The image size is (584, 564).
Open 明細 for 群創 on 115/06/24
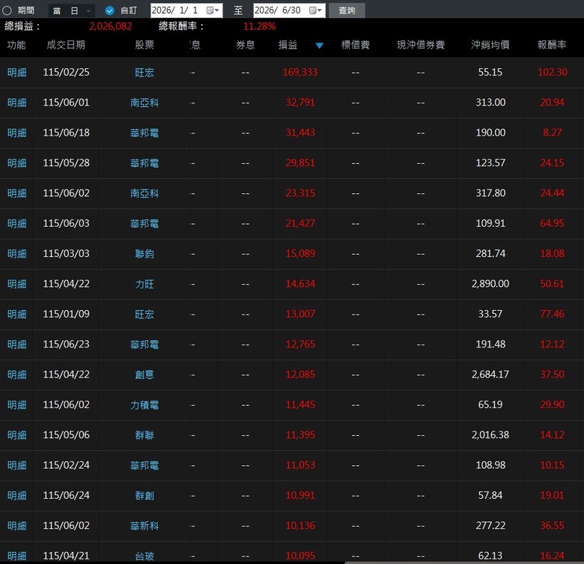16,495
